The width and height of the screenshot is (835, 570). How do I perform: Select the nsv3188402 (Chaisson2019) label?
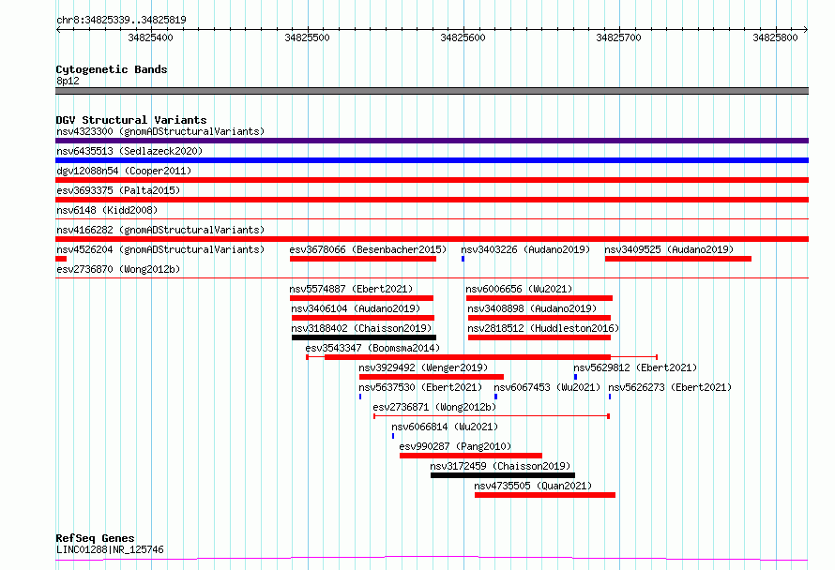(361, 328)
